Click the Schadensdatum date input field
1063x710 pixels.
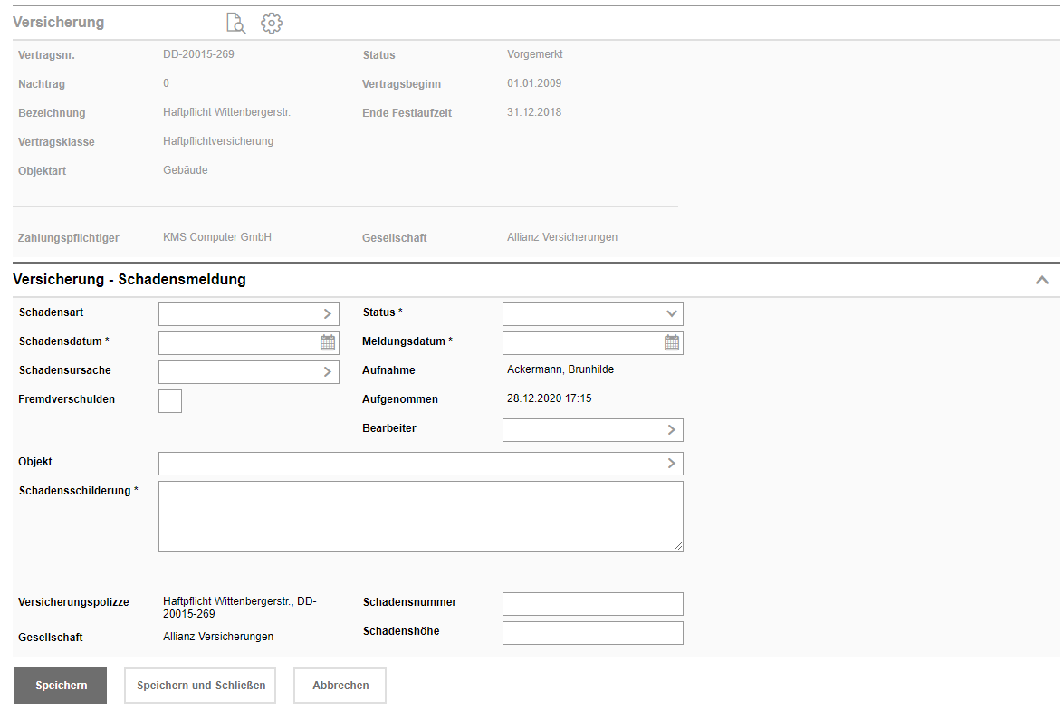[238, 342]
